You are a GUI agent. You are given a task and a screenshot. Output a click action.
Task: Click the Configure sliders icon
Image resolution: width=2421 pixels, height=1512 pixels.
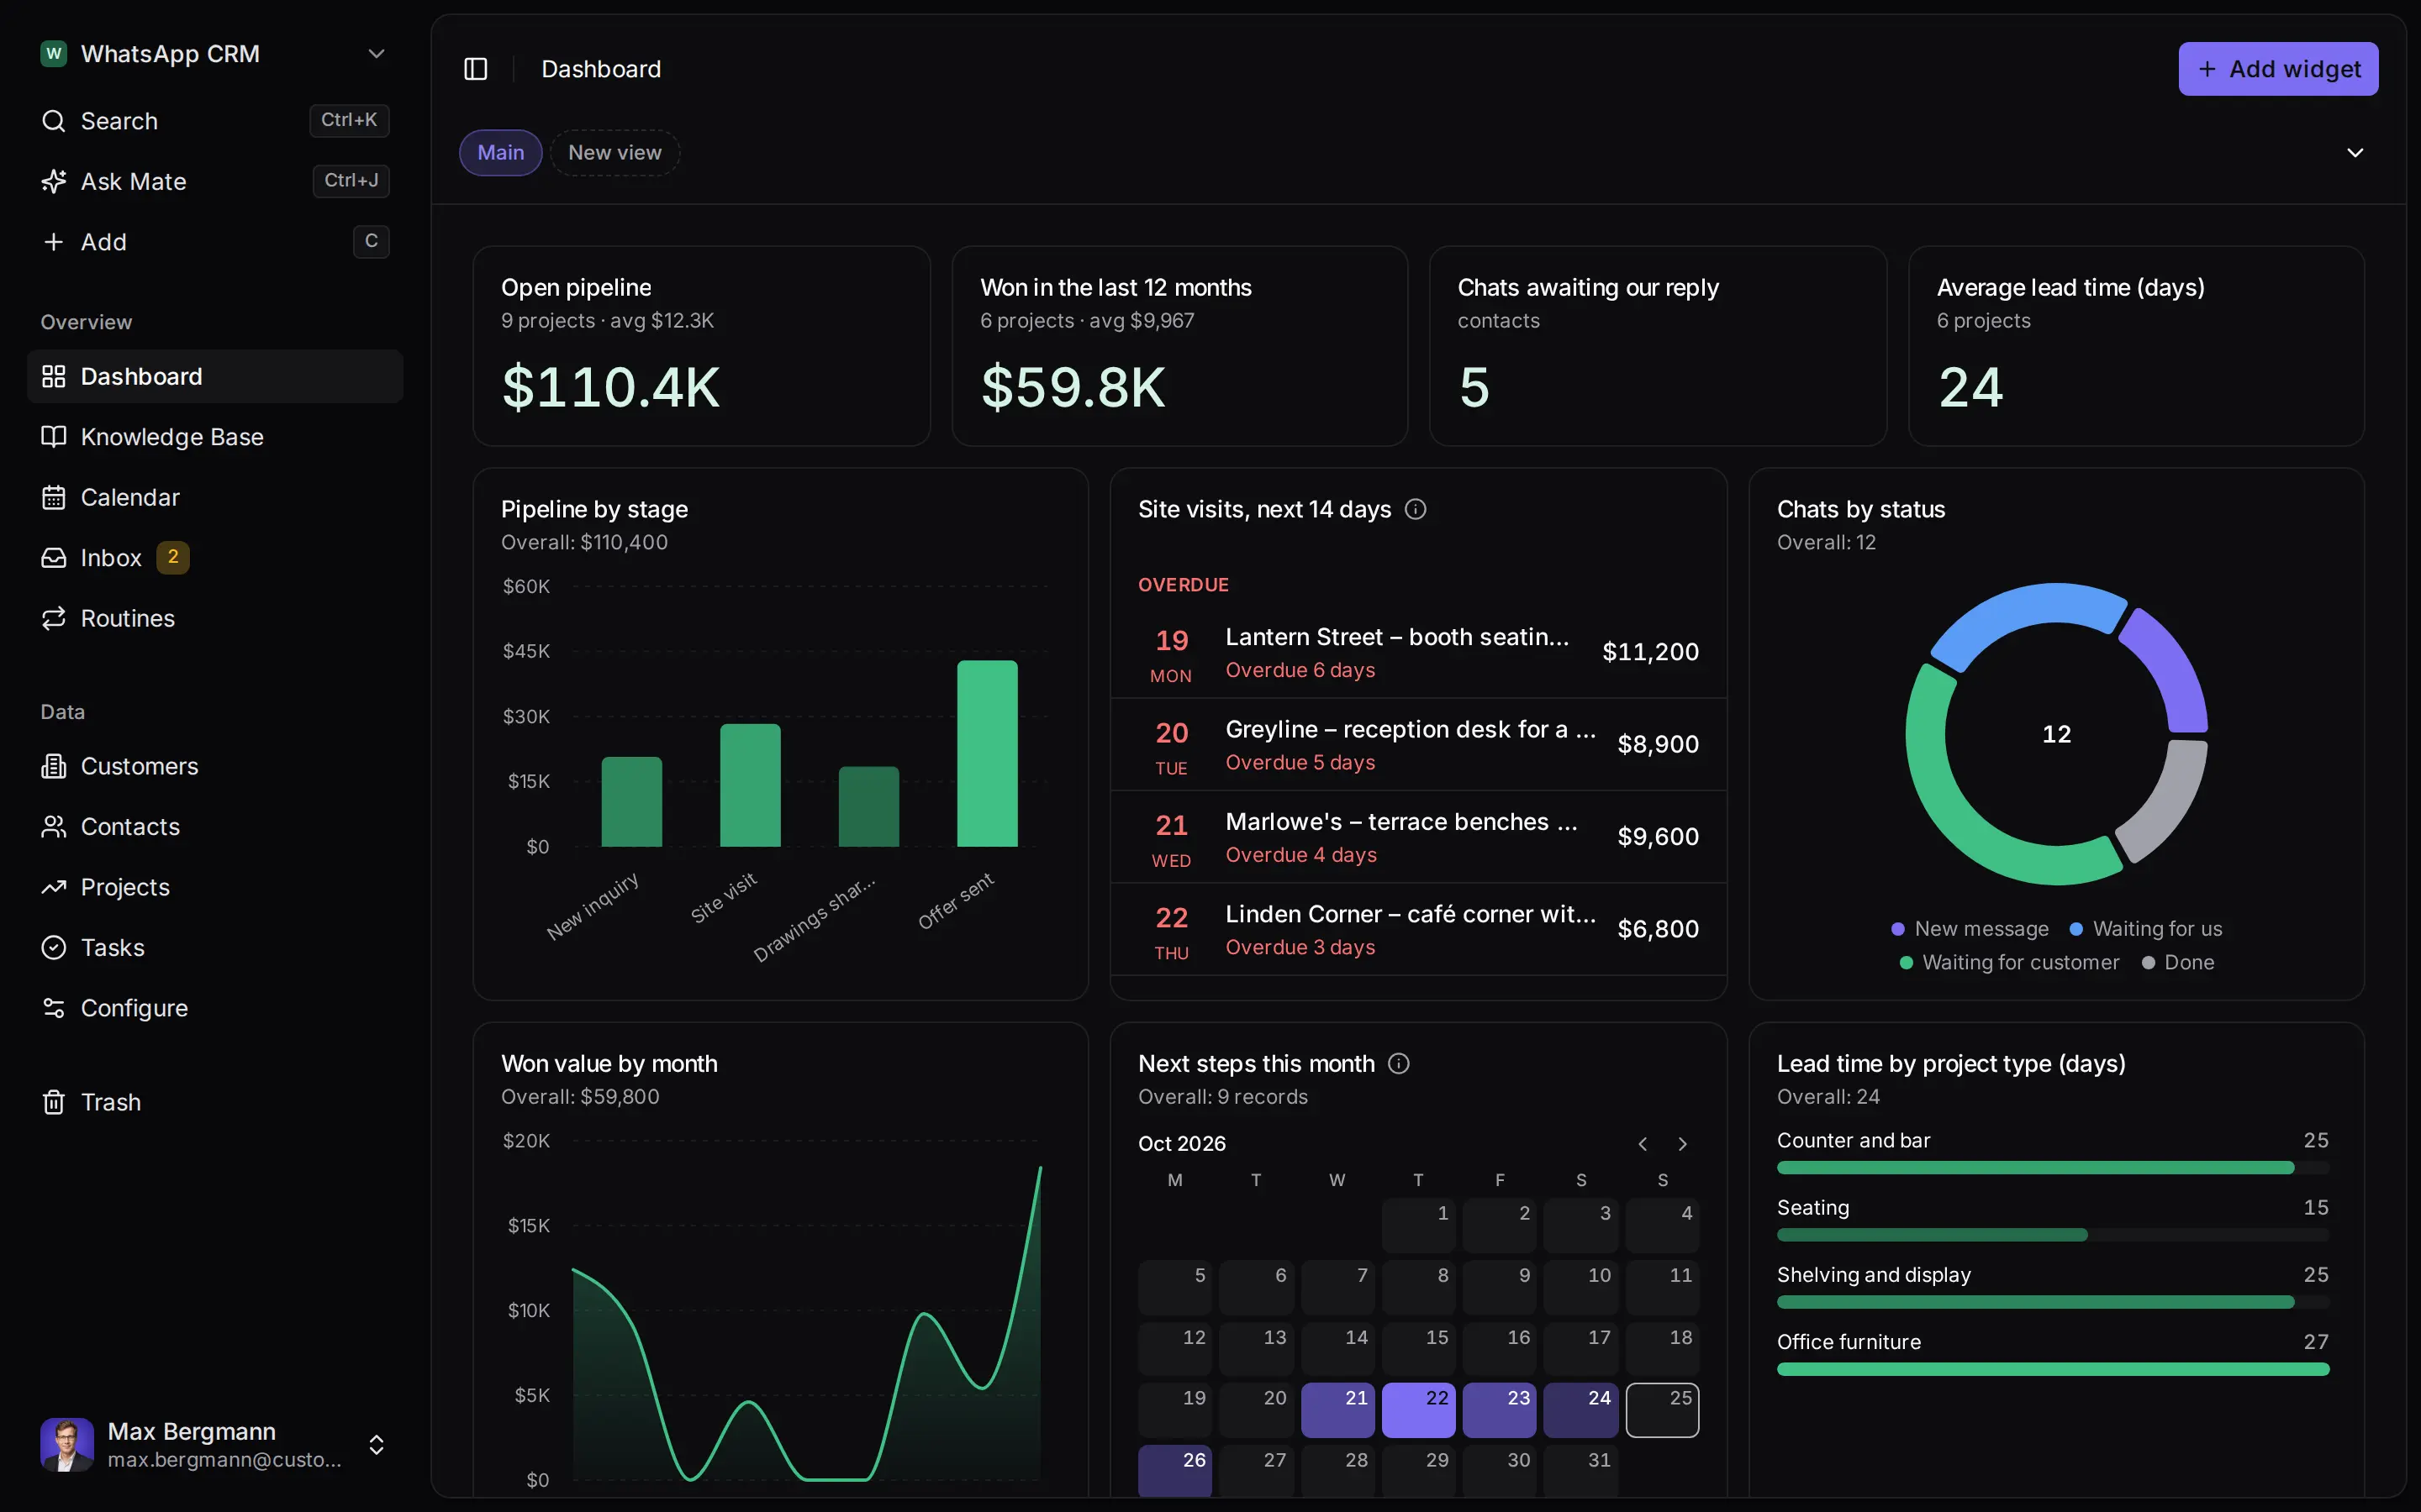tap(53, 1008)
